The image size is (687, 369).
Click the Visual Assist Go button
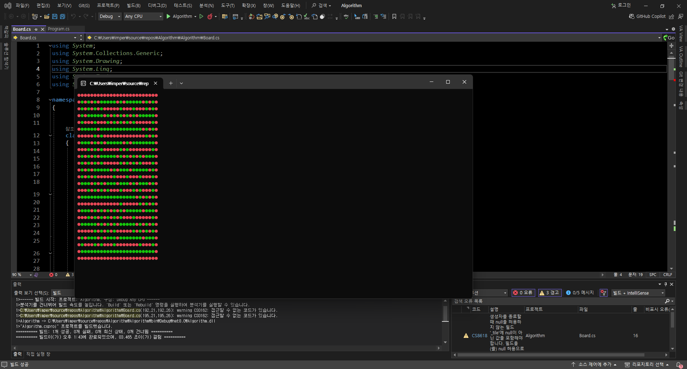tap(669, 38)
